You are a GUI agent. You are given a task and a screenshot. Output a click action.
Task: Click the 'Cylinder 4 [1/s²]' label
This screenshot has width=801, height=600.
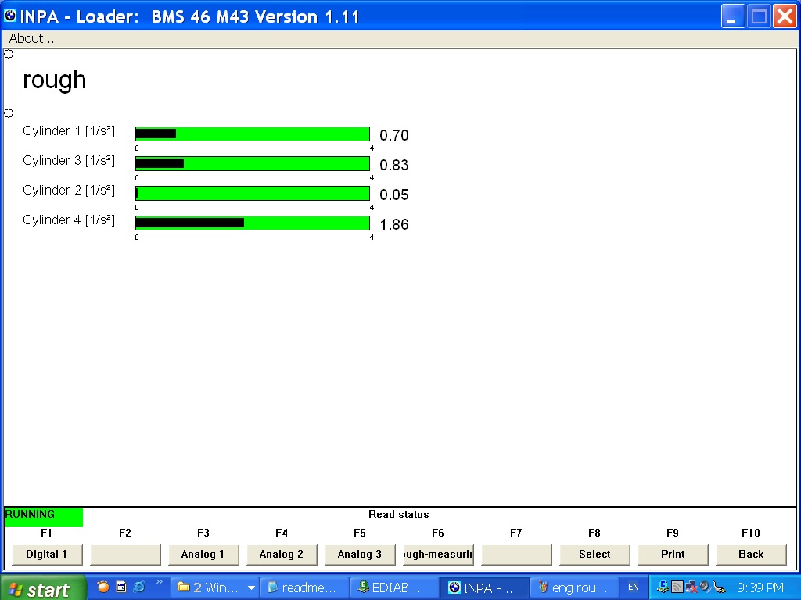pos(69,220)
